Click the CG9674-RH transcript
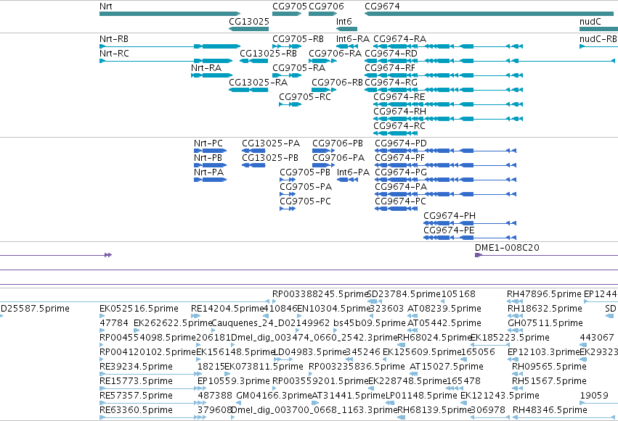Screen dimensions: 618x421 [x=448, y=119]
